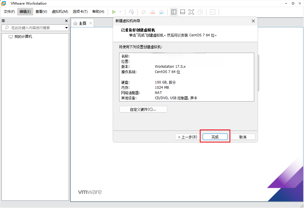304x208 pixels.
Task: Click the CentOS 7 64 位 operating system value
Action: click(167, 72)
